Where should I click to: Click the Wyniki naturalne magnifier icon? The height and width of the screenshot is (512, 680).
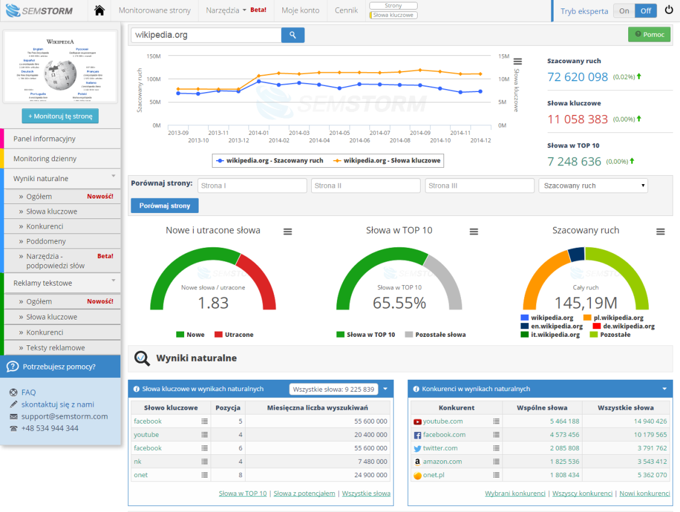(142, 358)
